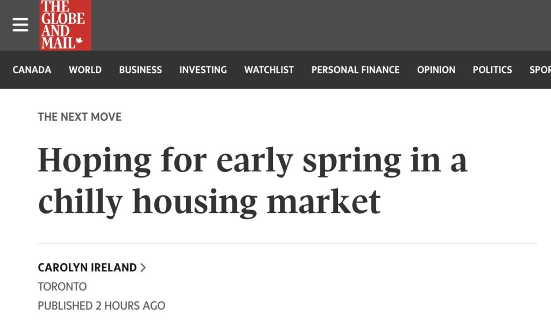Click the Published 2 Hours Ago timestamp

(101, 306)
